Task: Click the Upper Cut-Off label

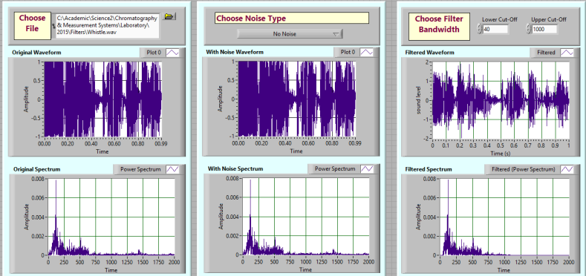Action: coord(549,20)
